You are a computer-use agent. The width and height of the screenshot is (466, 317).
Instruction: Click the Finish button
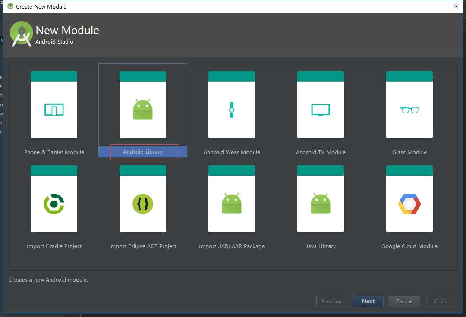(x=441, y=301)
